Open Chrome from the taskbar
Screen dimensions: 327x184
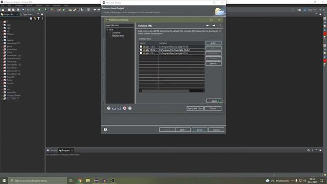click(80, 180)
